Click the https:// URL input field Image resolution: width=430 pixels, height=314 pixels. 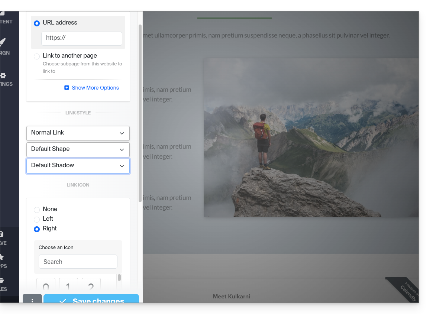click(x=82, y=38)
